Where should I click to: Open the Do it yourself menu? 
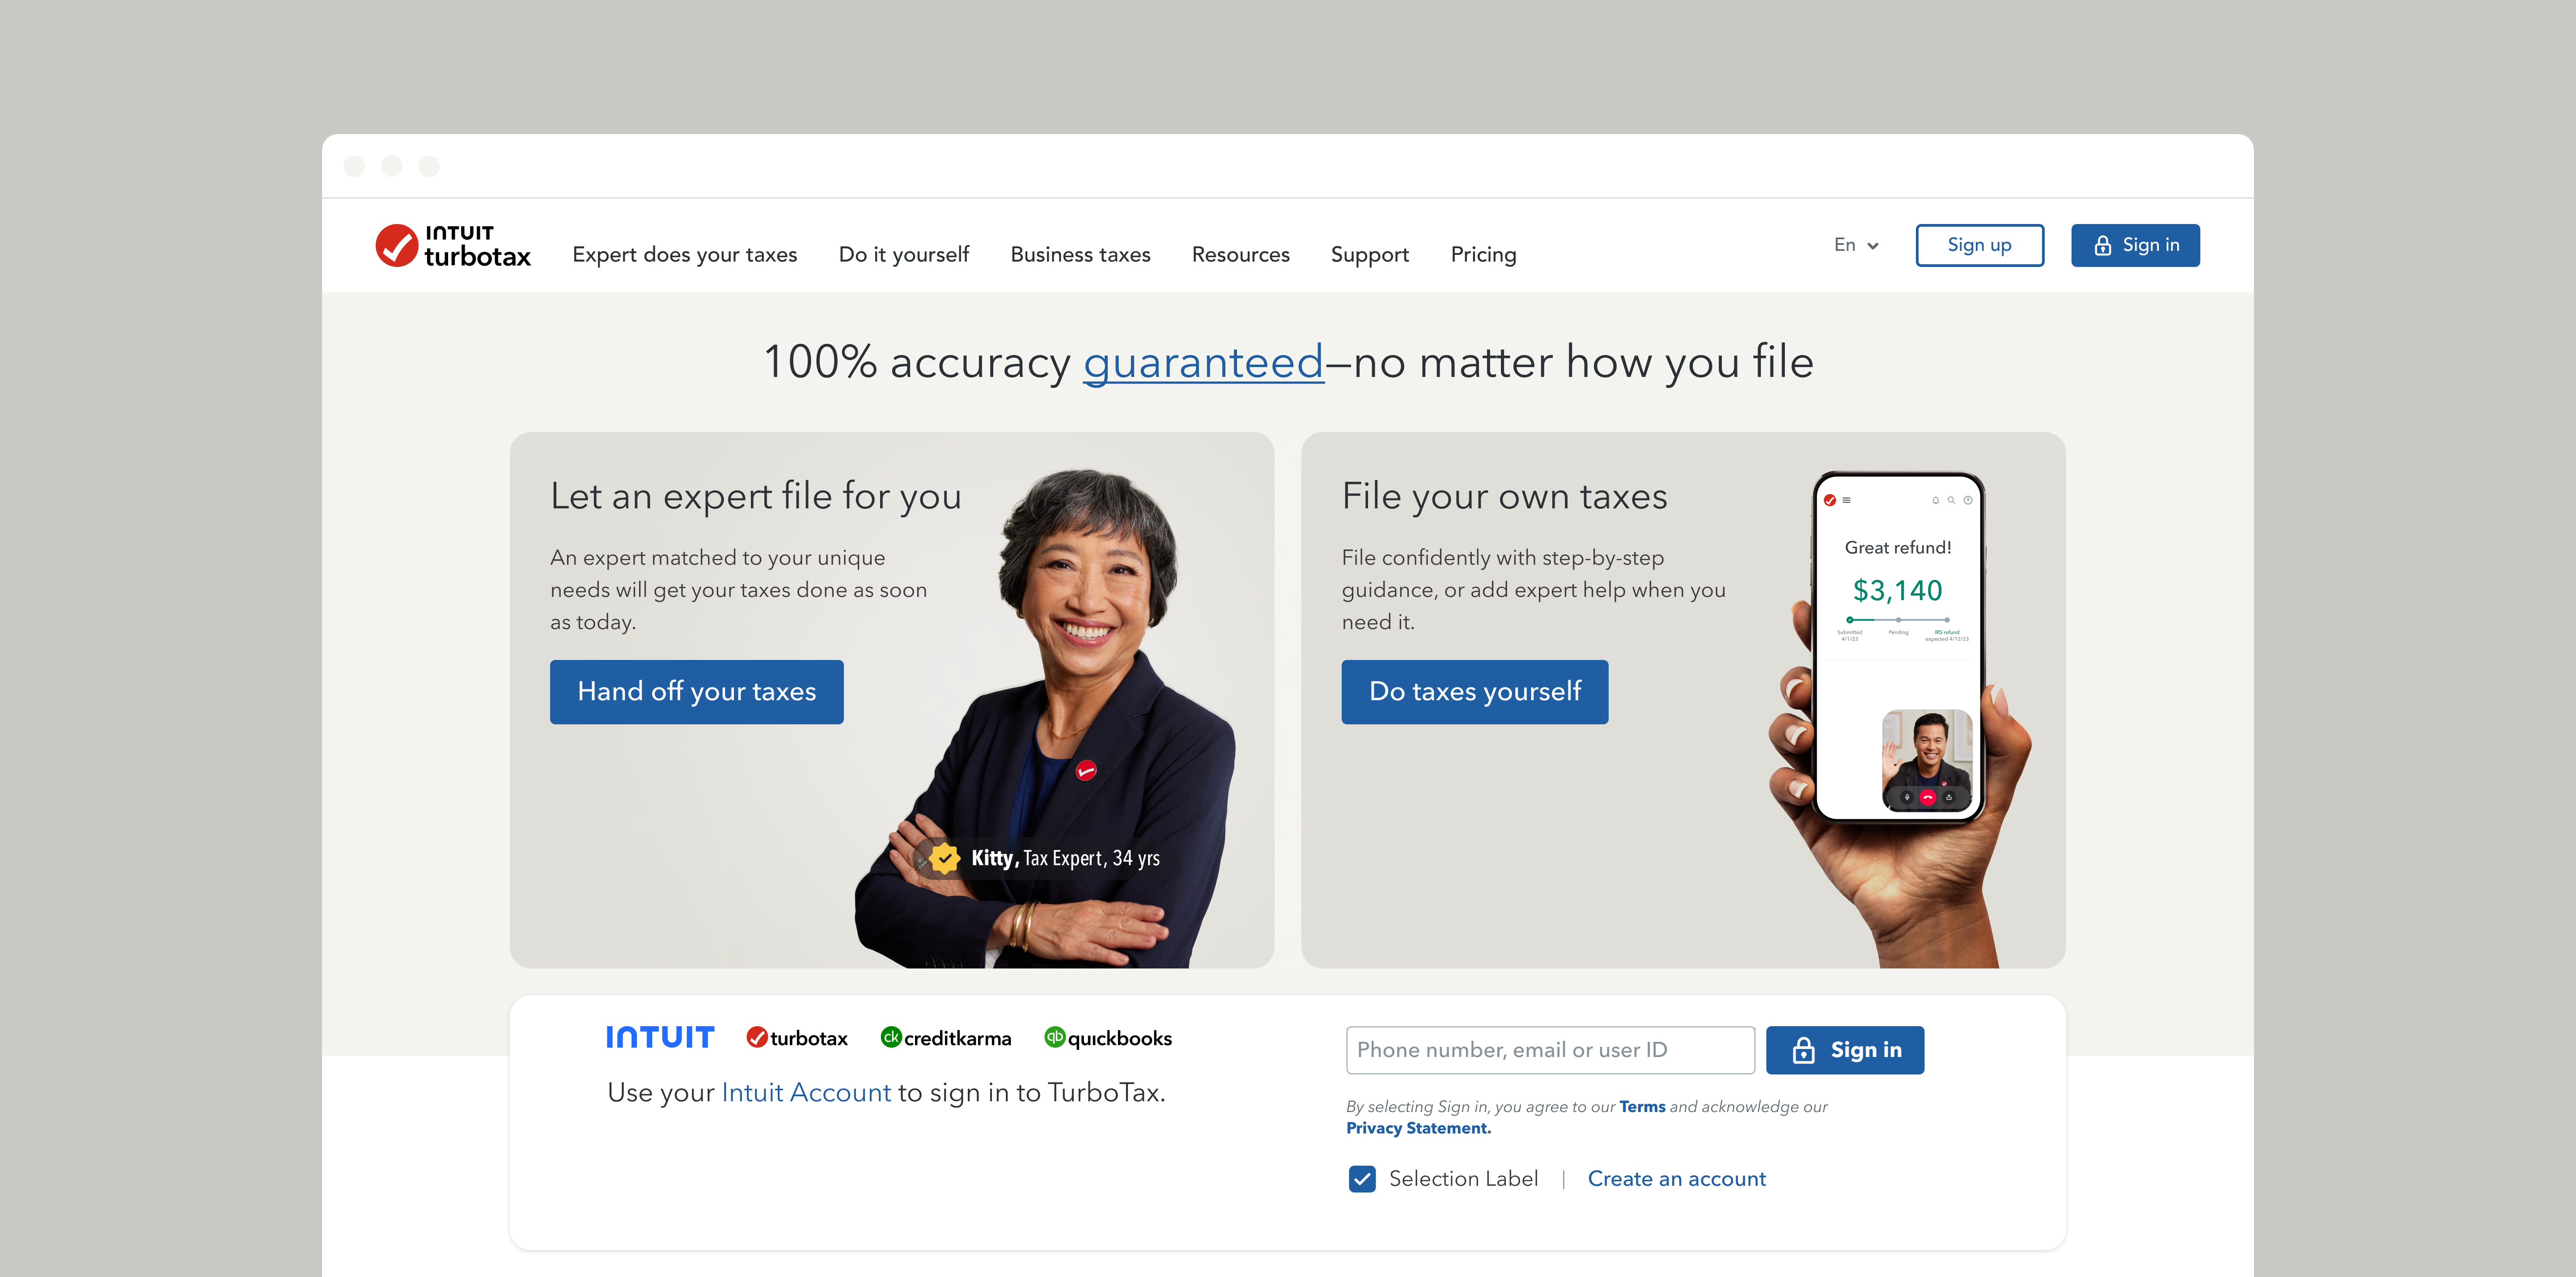(904, 255)
